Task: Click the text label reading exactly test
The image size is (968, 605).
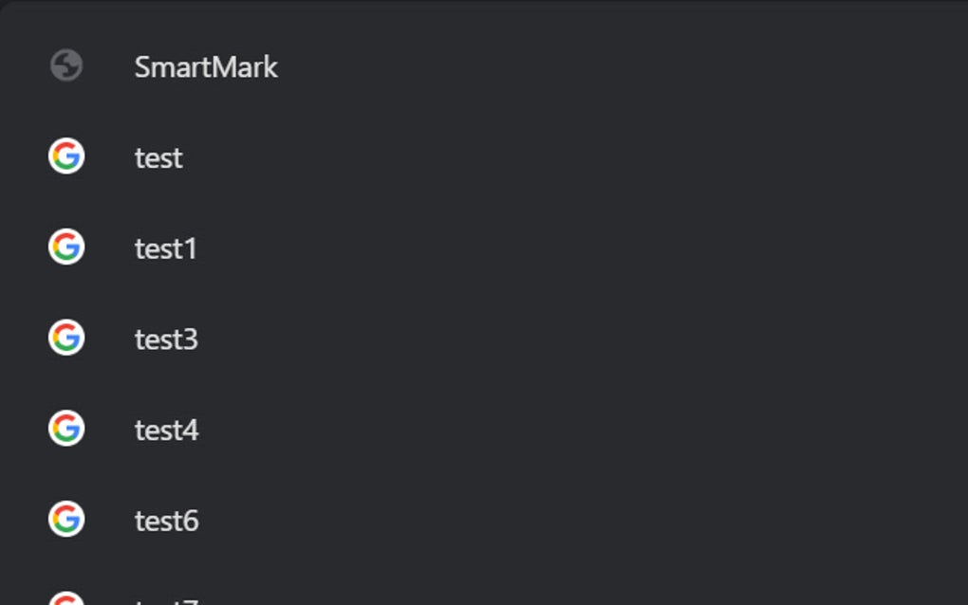Action: click(158, 157)
